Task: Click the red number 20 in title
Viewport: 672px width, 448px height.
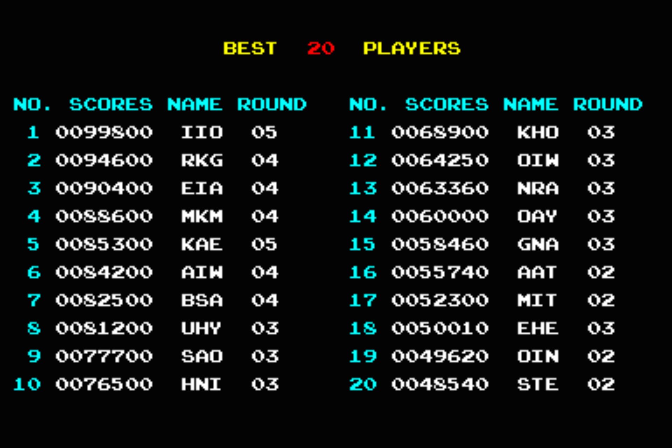Action: (321, 48)
